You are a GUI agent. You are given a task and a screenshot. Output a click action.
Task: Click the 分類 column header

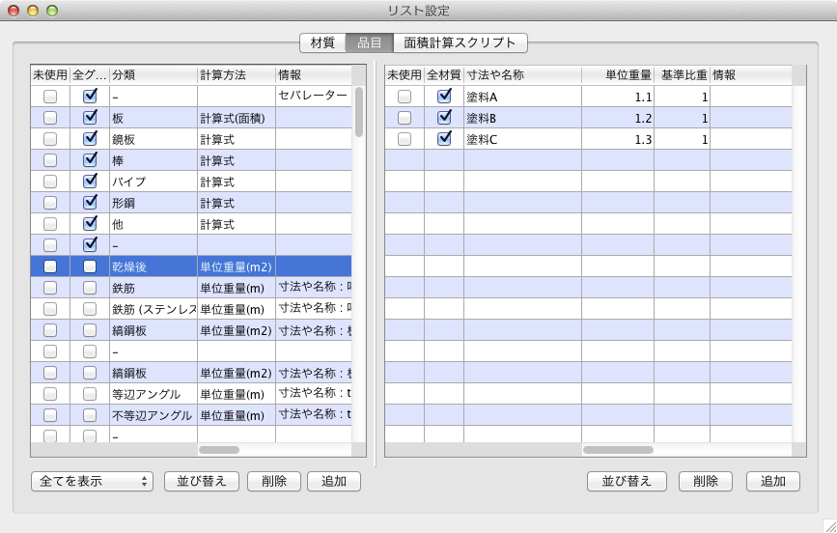coord(153,75)
